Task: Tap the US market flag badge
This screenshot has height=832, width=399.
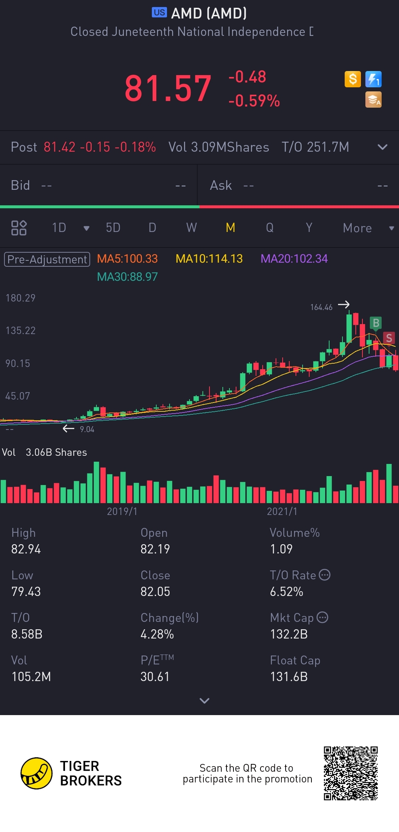Action: point(159,13)
